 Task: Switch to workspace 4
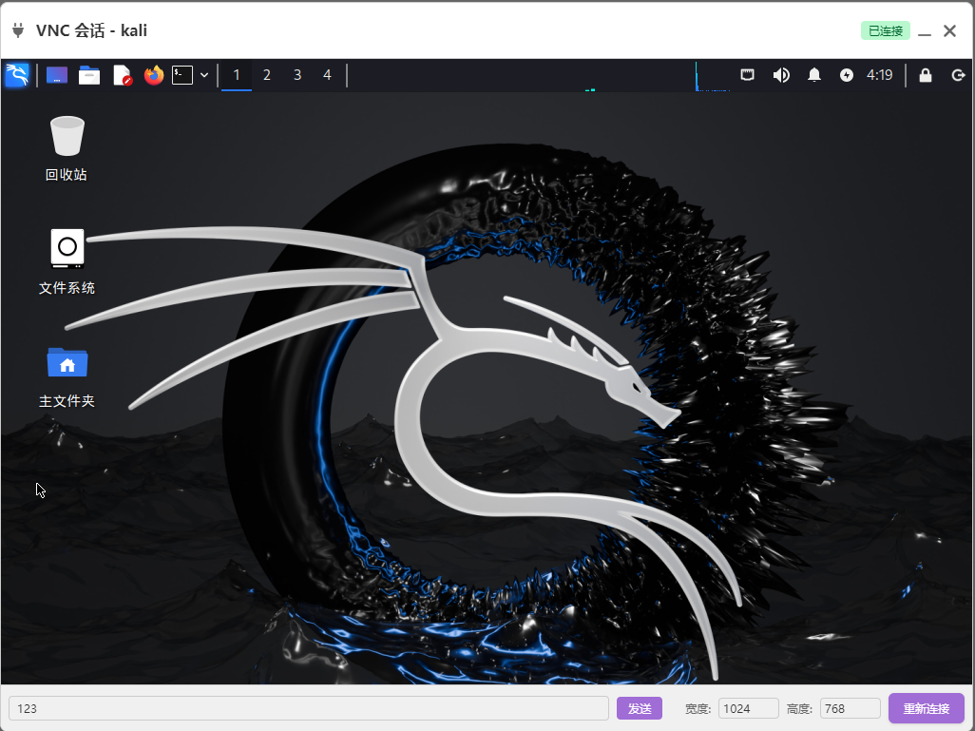pos(328,75)
